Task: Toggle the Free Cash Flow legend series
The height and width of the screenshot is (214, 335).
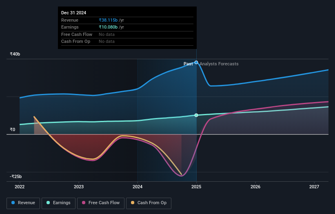Action: tap(101, 203)
